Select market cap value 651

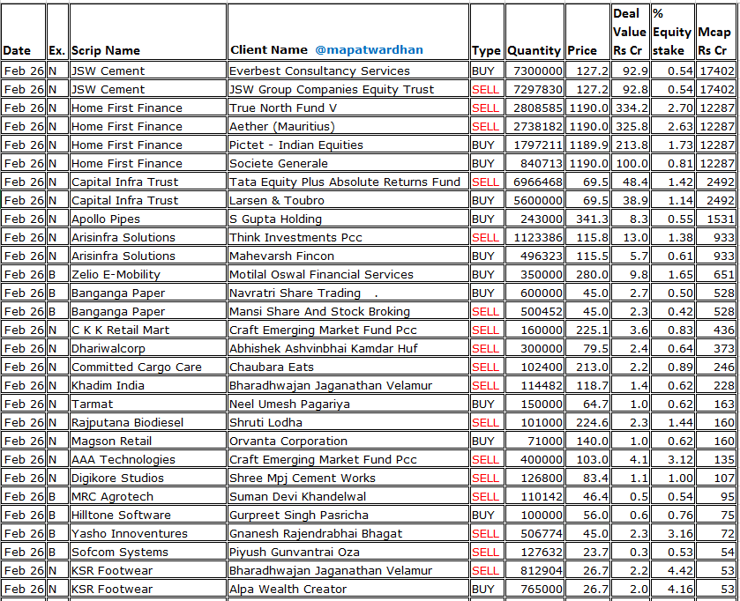716,274
